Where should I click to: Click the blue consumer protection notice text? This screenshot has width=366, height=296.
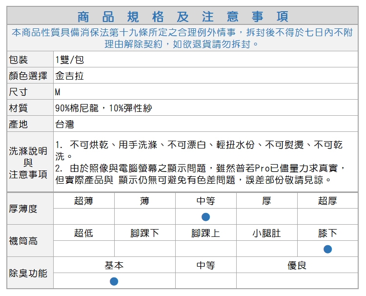[x=182, y=38]
